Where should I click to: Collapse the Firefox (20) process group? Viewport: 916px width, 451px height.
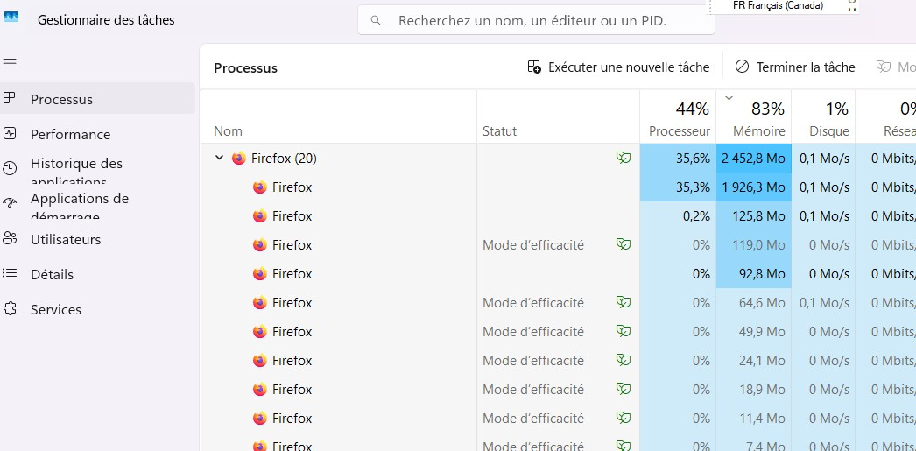[219, 159]
